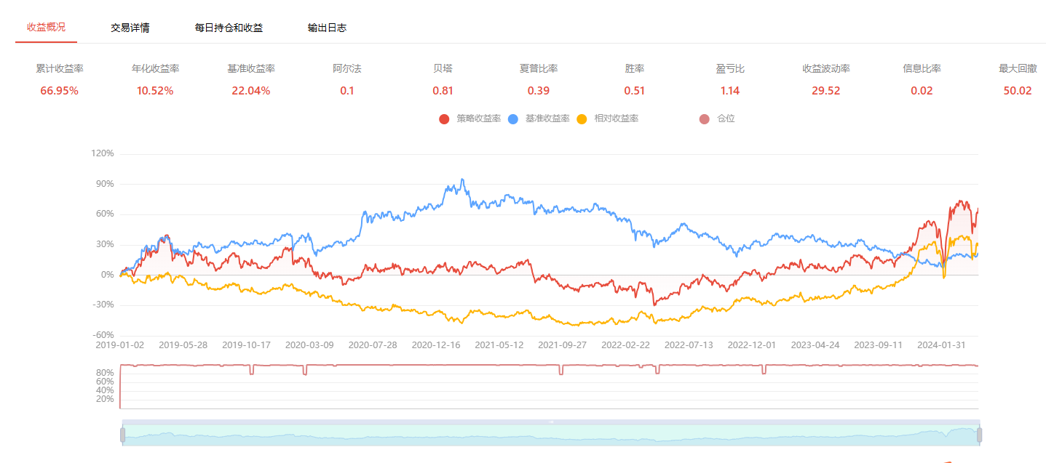The height and width of the screenshot is (463, 1046).
Task: Click the right handle of the range slider
Action: (979, 435)
